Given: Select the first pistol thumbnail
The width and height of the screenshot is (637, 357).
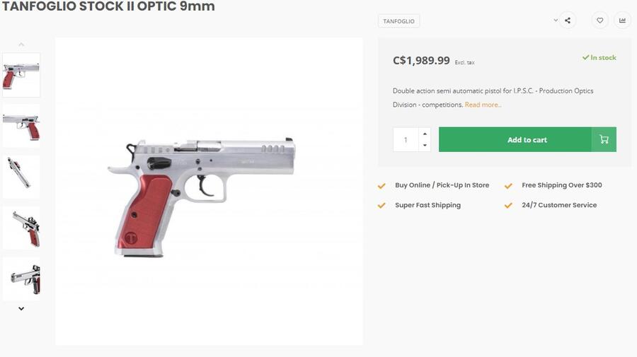Looking at the screenshot, I should [x=21, y=75].
